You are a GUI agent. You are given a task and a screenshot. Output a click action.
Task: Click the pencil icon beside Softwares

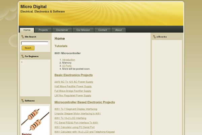(x=23, y=101)
